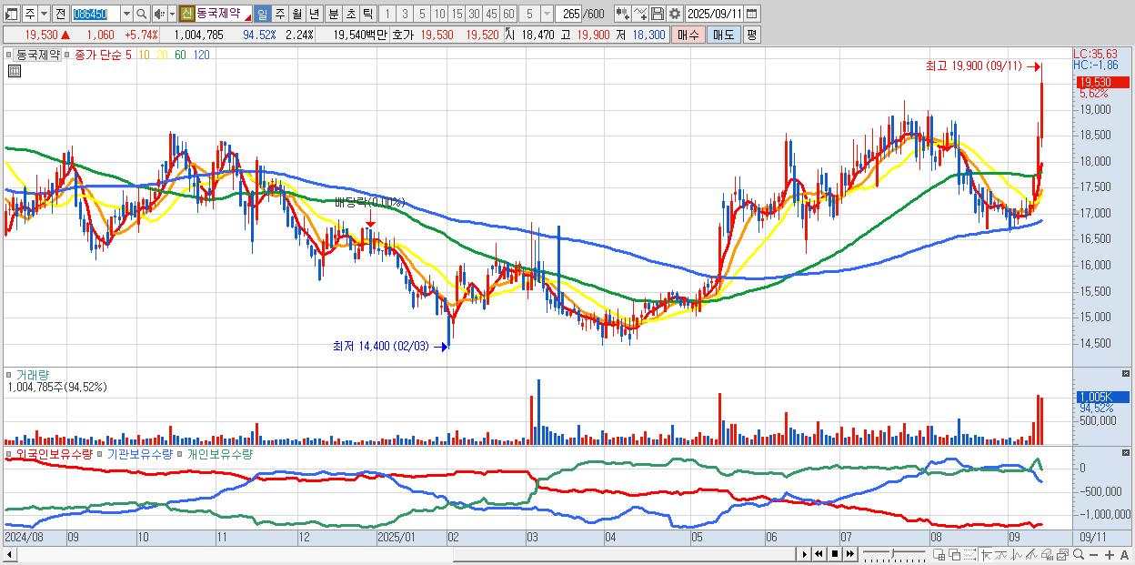This screenshot has height=565, width=1135.
Task: Select the 년 yearly chart tab
Action: point(314,14)
